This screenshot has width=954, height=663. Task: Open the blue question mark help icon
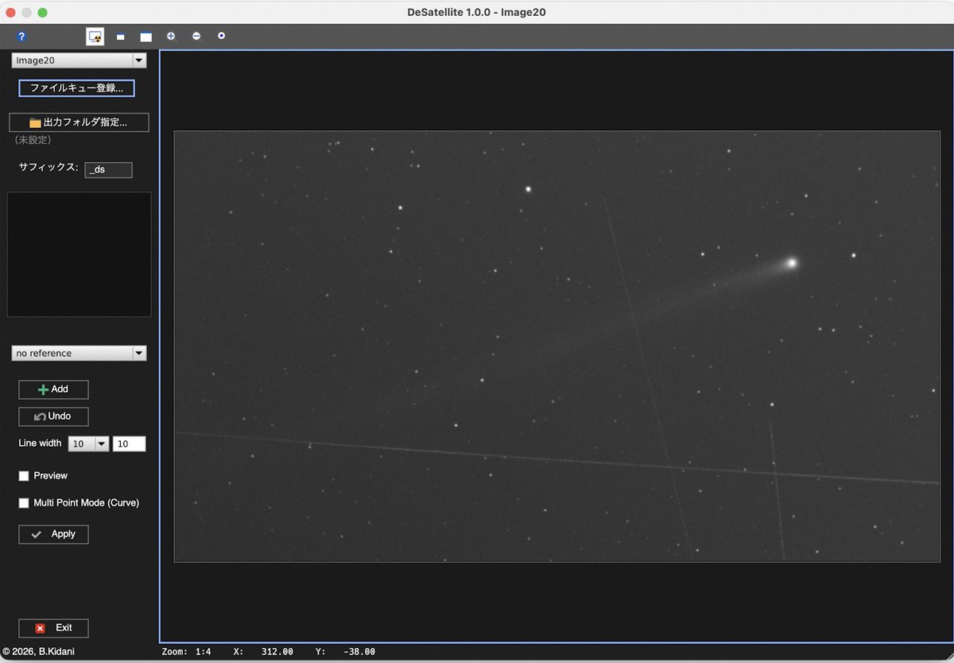click(21, 37)
